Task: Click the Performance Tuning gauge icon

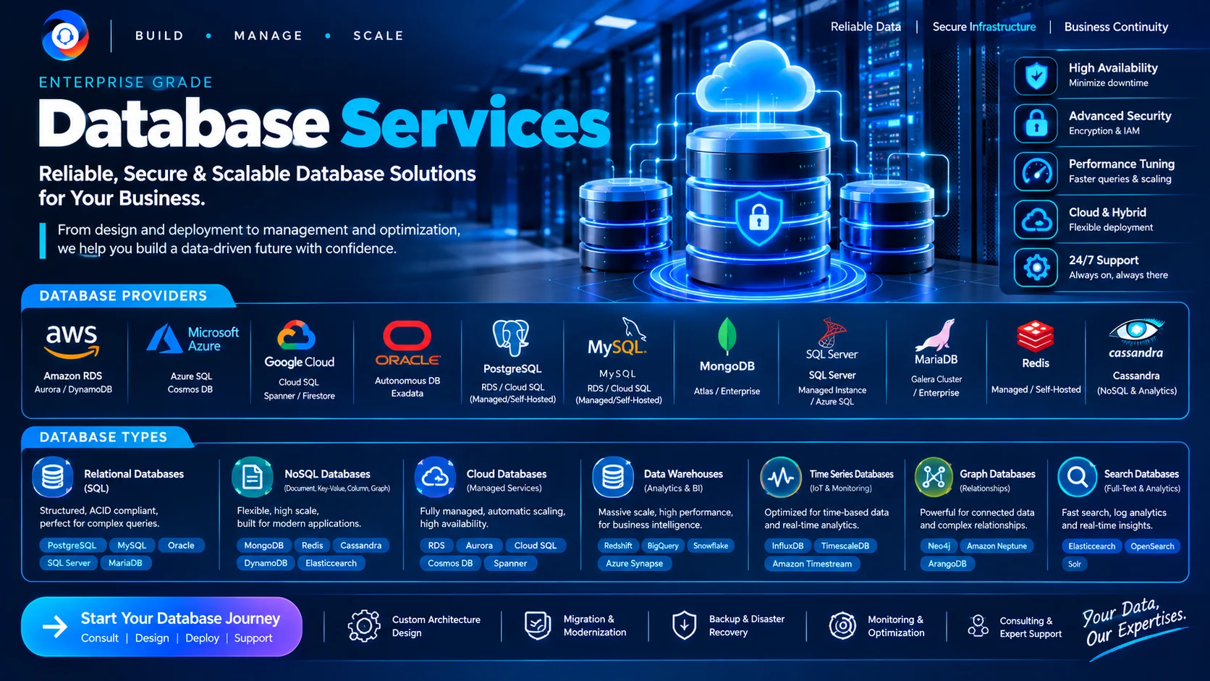Action: (1036, 172)
